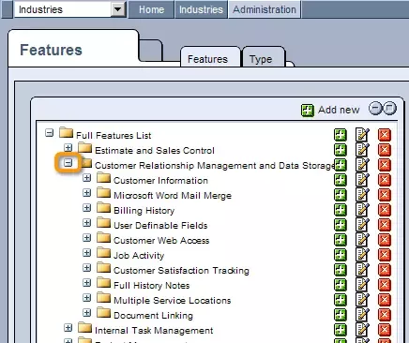
Task: Edit the Full Features List entry
Action: pos(362,135)
